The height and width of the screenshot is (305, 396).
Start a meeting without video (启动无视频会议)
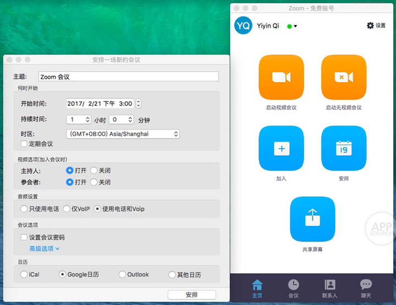click(x=343, y=77)
